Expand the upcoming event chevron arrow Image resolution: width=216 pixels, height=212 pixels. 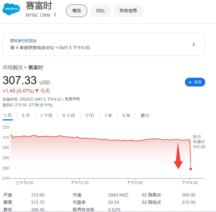point(194,44)
